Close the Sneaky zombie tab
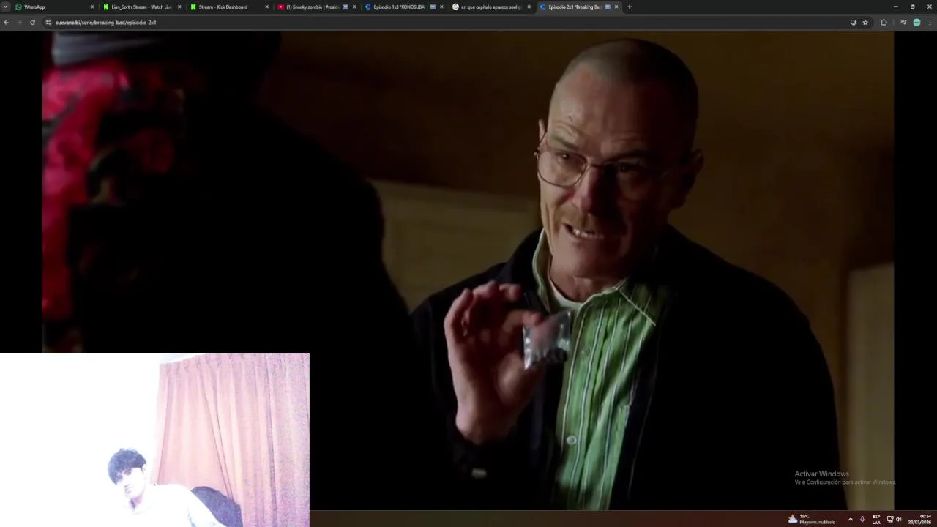937x527 pixels. pyautogui.click(x=354, y=7)
